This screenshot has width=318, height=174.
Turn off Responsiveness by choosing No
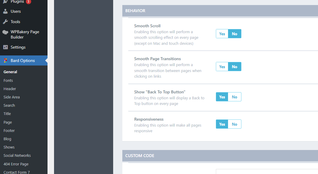(x=235, y=124)
